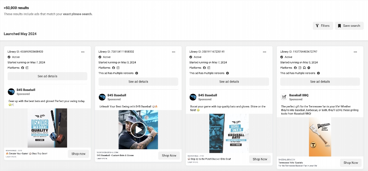Click '>50,000 results' count text
Viewport: 368px width, 171px height.
coord(16,8)
